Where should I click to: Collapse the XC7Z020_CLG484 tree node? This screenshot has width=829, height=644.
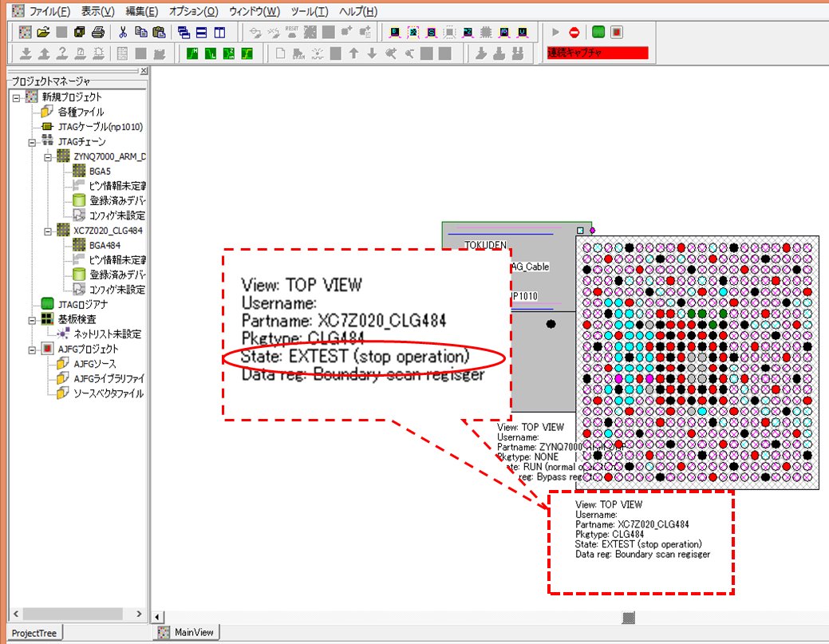[x=49, y=231]
